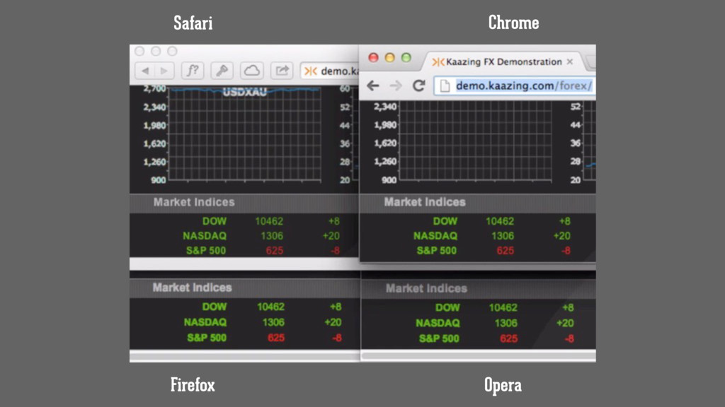Click the Share icon in Safari toolbar

pyautogui.click(x=282, y=71)
